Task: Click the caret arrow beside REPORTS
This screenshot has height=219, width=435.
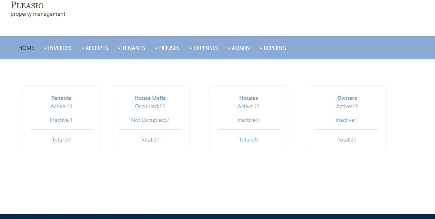Action: (x=261, y=48)
